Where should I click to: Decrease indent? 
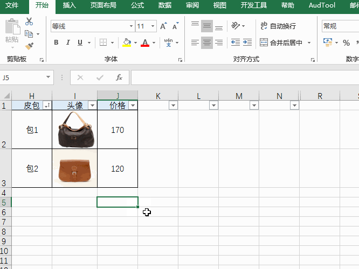click(236, 43)
